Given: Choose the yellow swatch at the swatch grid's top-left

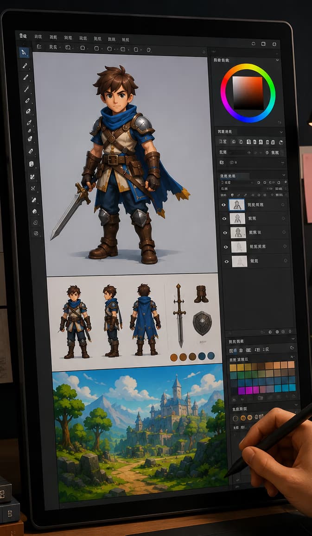Looking at the screenshot, I should click(x=233, y=368).
